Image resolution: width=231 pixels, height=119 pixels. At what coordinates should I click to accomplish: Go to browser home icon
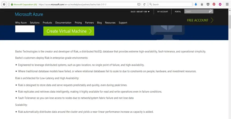pyautogui.click(x=202, y=4)
